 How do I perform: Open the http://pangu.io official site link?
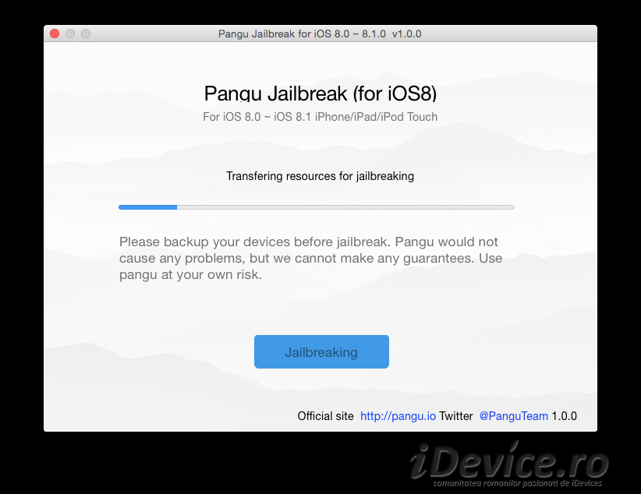coord(398,416)
